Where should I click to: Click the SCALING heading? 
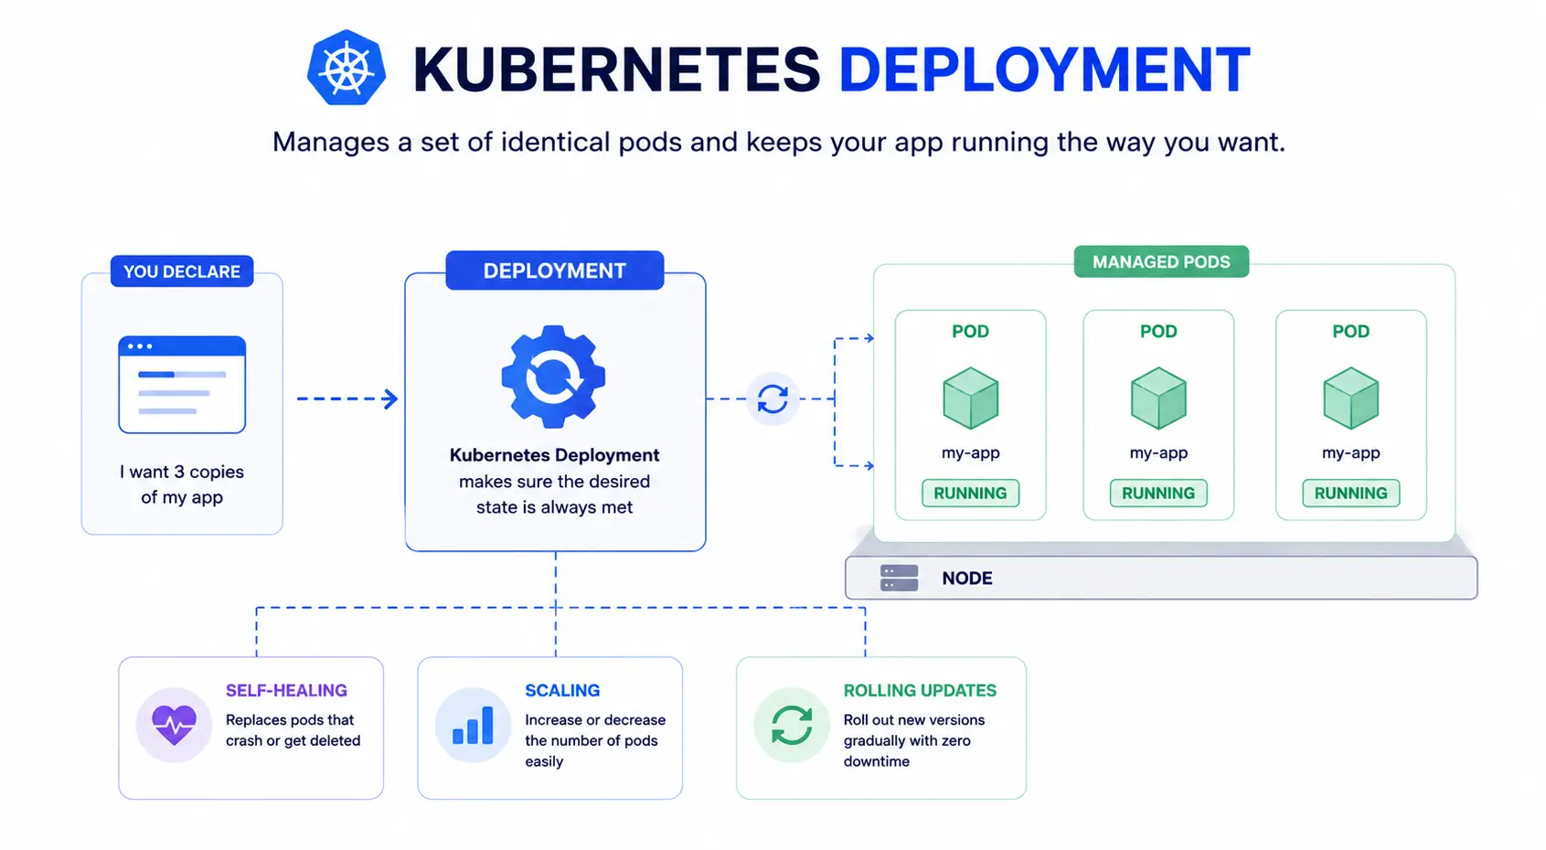(x=562, y=691)
